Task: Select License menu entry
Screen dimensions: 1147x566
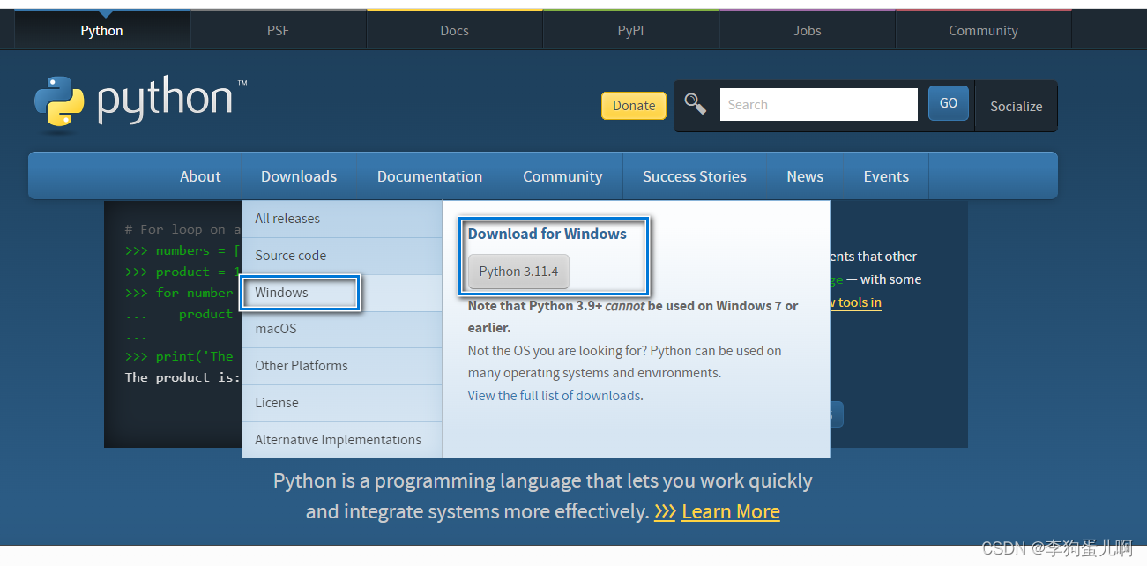Action: 342,403
